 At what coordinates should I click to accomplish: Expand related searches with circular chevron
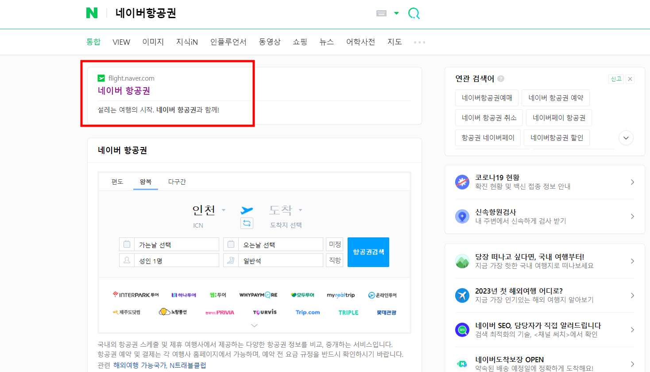[x=626, y=138]
